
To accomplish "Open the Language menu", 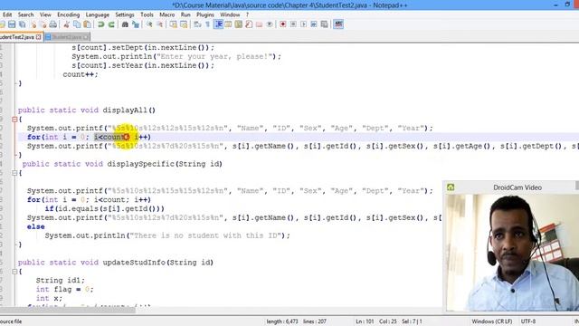I will tap(98, 14).
